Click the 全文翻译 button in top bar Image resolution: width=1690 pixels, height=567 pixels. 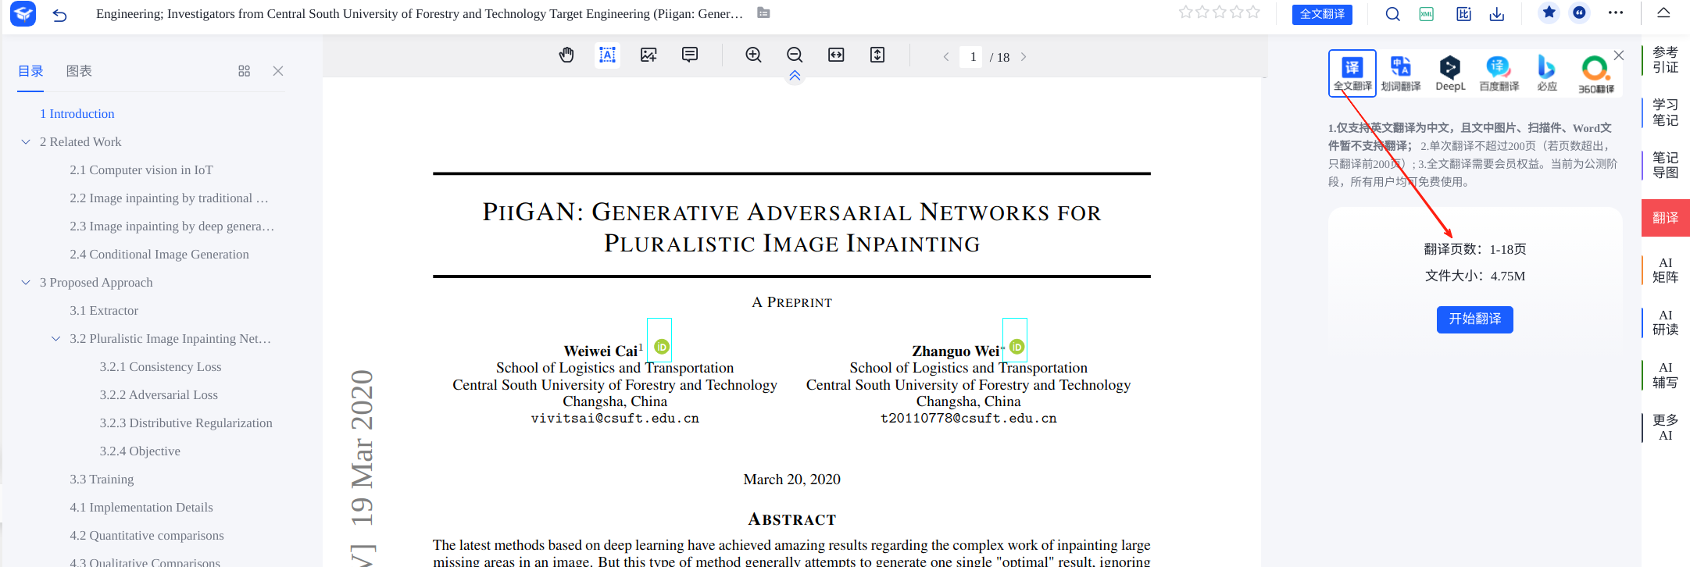[1321, 14]
